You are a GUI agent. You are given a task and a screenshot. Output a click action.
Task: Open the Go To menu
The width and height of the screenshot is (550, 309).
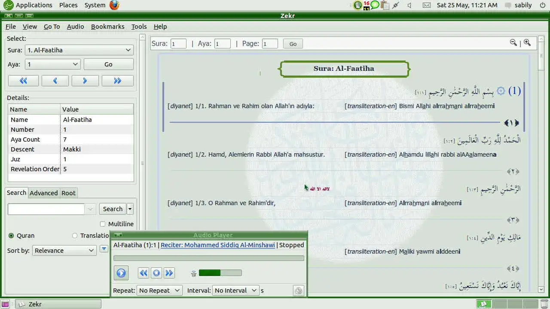point(52,27)
